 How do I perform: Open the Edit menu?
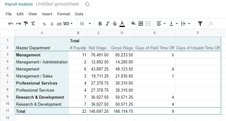click(x=20, y=14)
